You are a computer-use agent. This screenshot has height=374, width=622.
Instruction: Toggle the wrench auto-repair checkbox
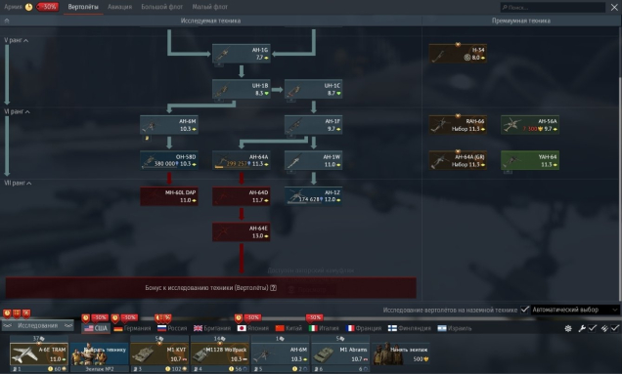pyautogui.click(x=592, y=328)
